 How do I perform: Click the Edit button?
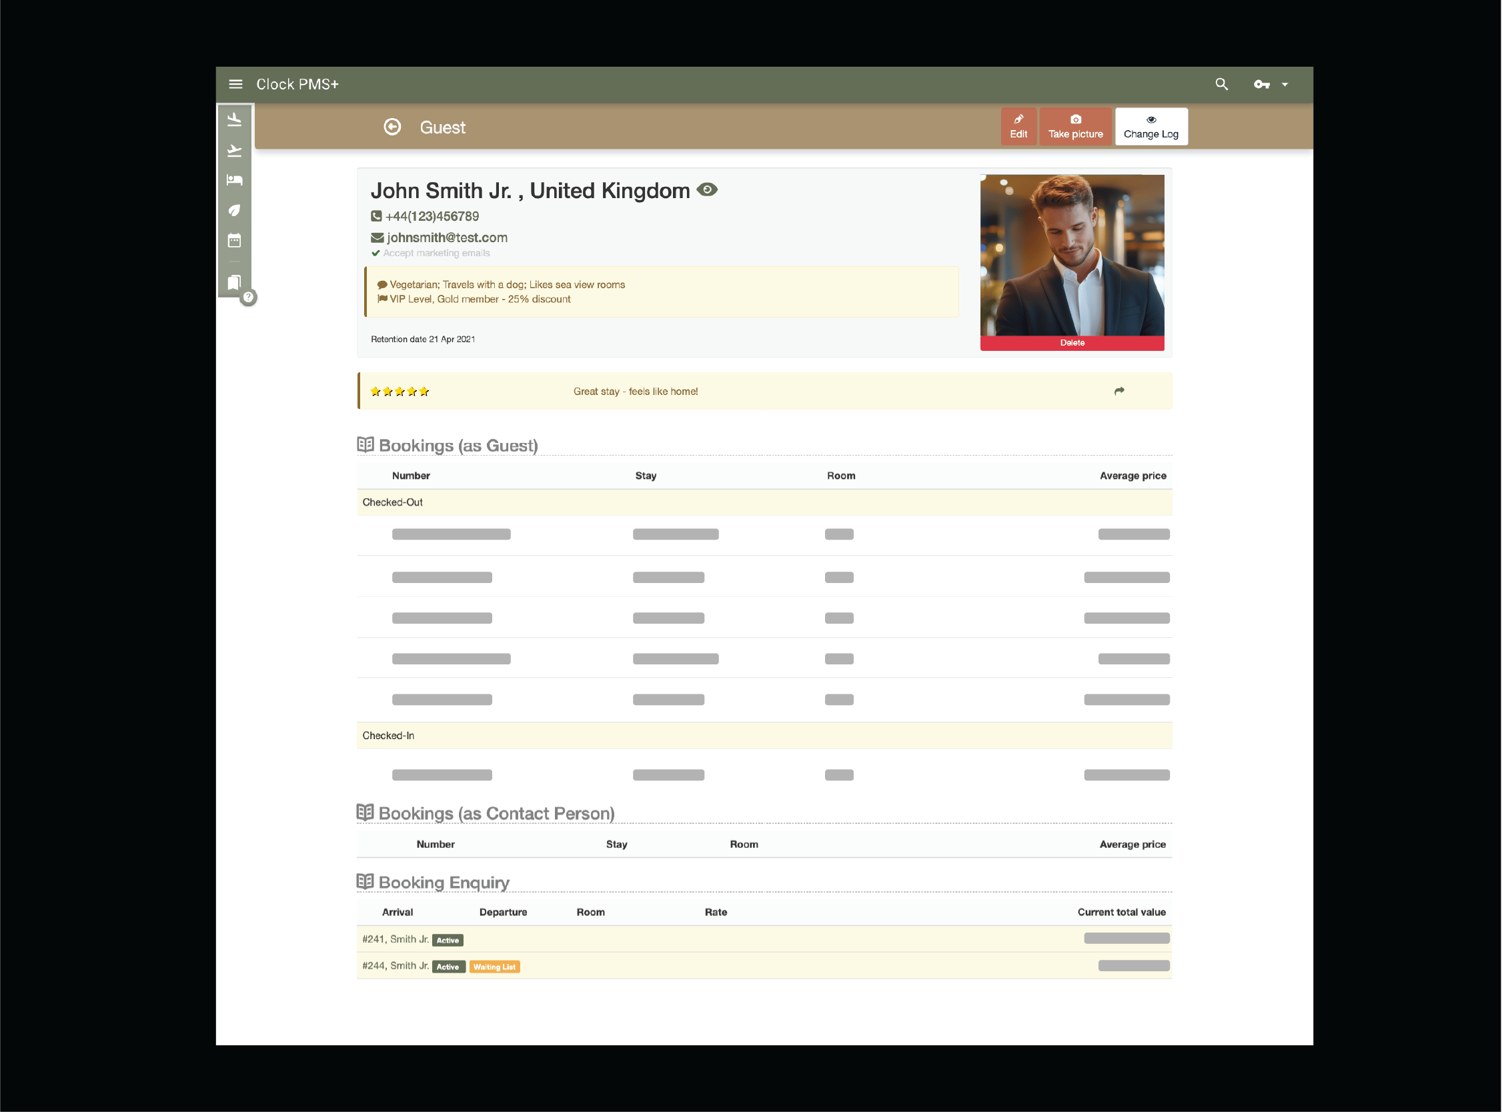(x=1018, y=127)
